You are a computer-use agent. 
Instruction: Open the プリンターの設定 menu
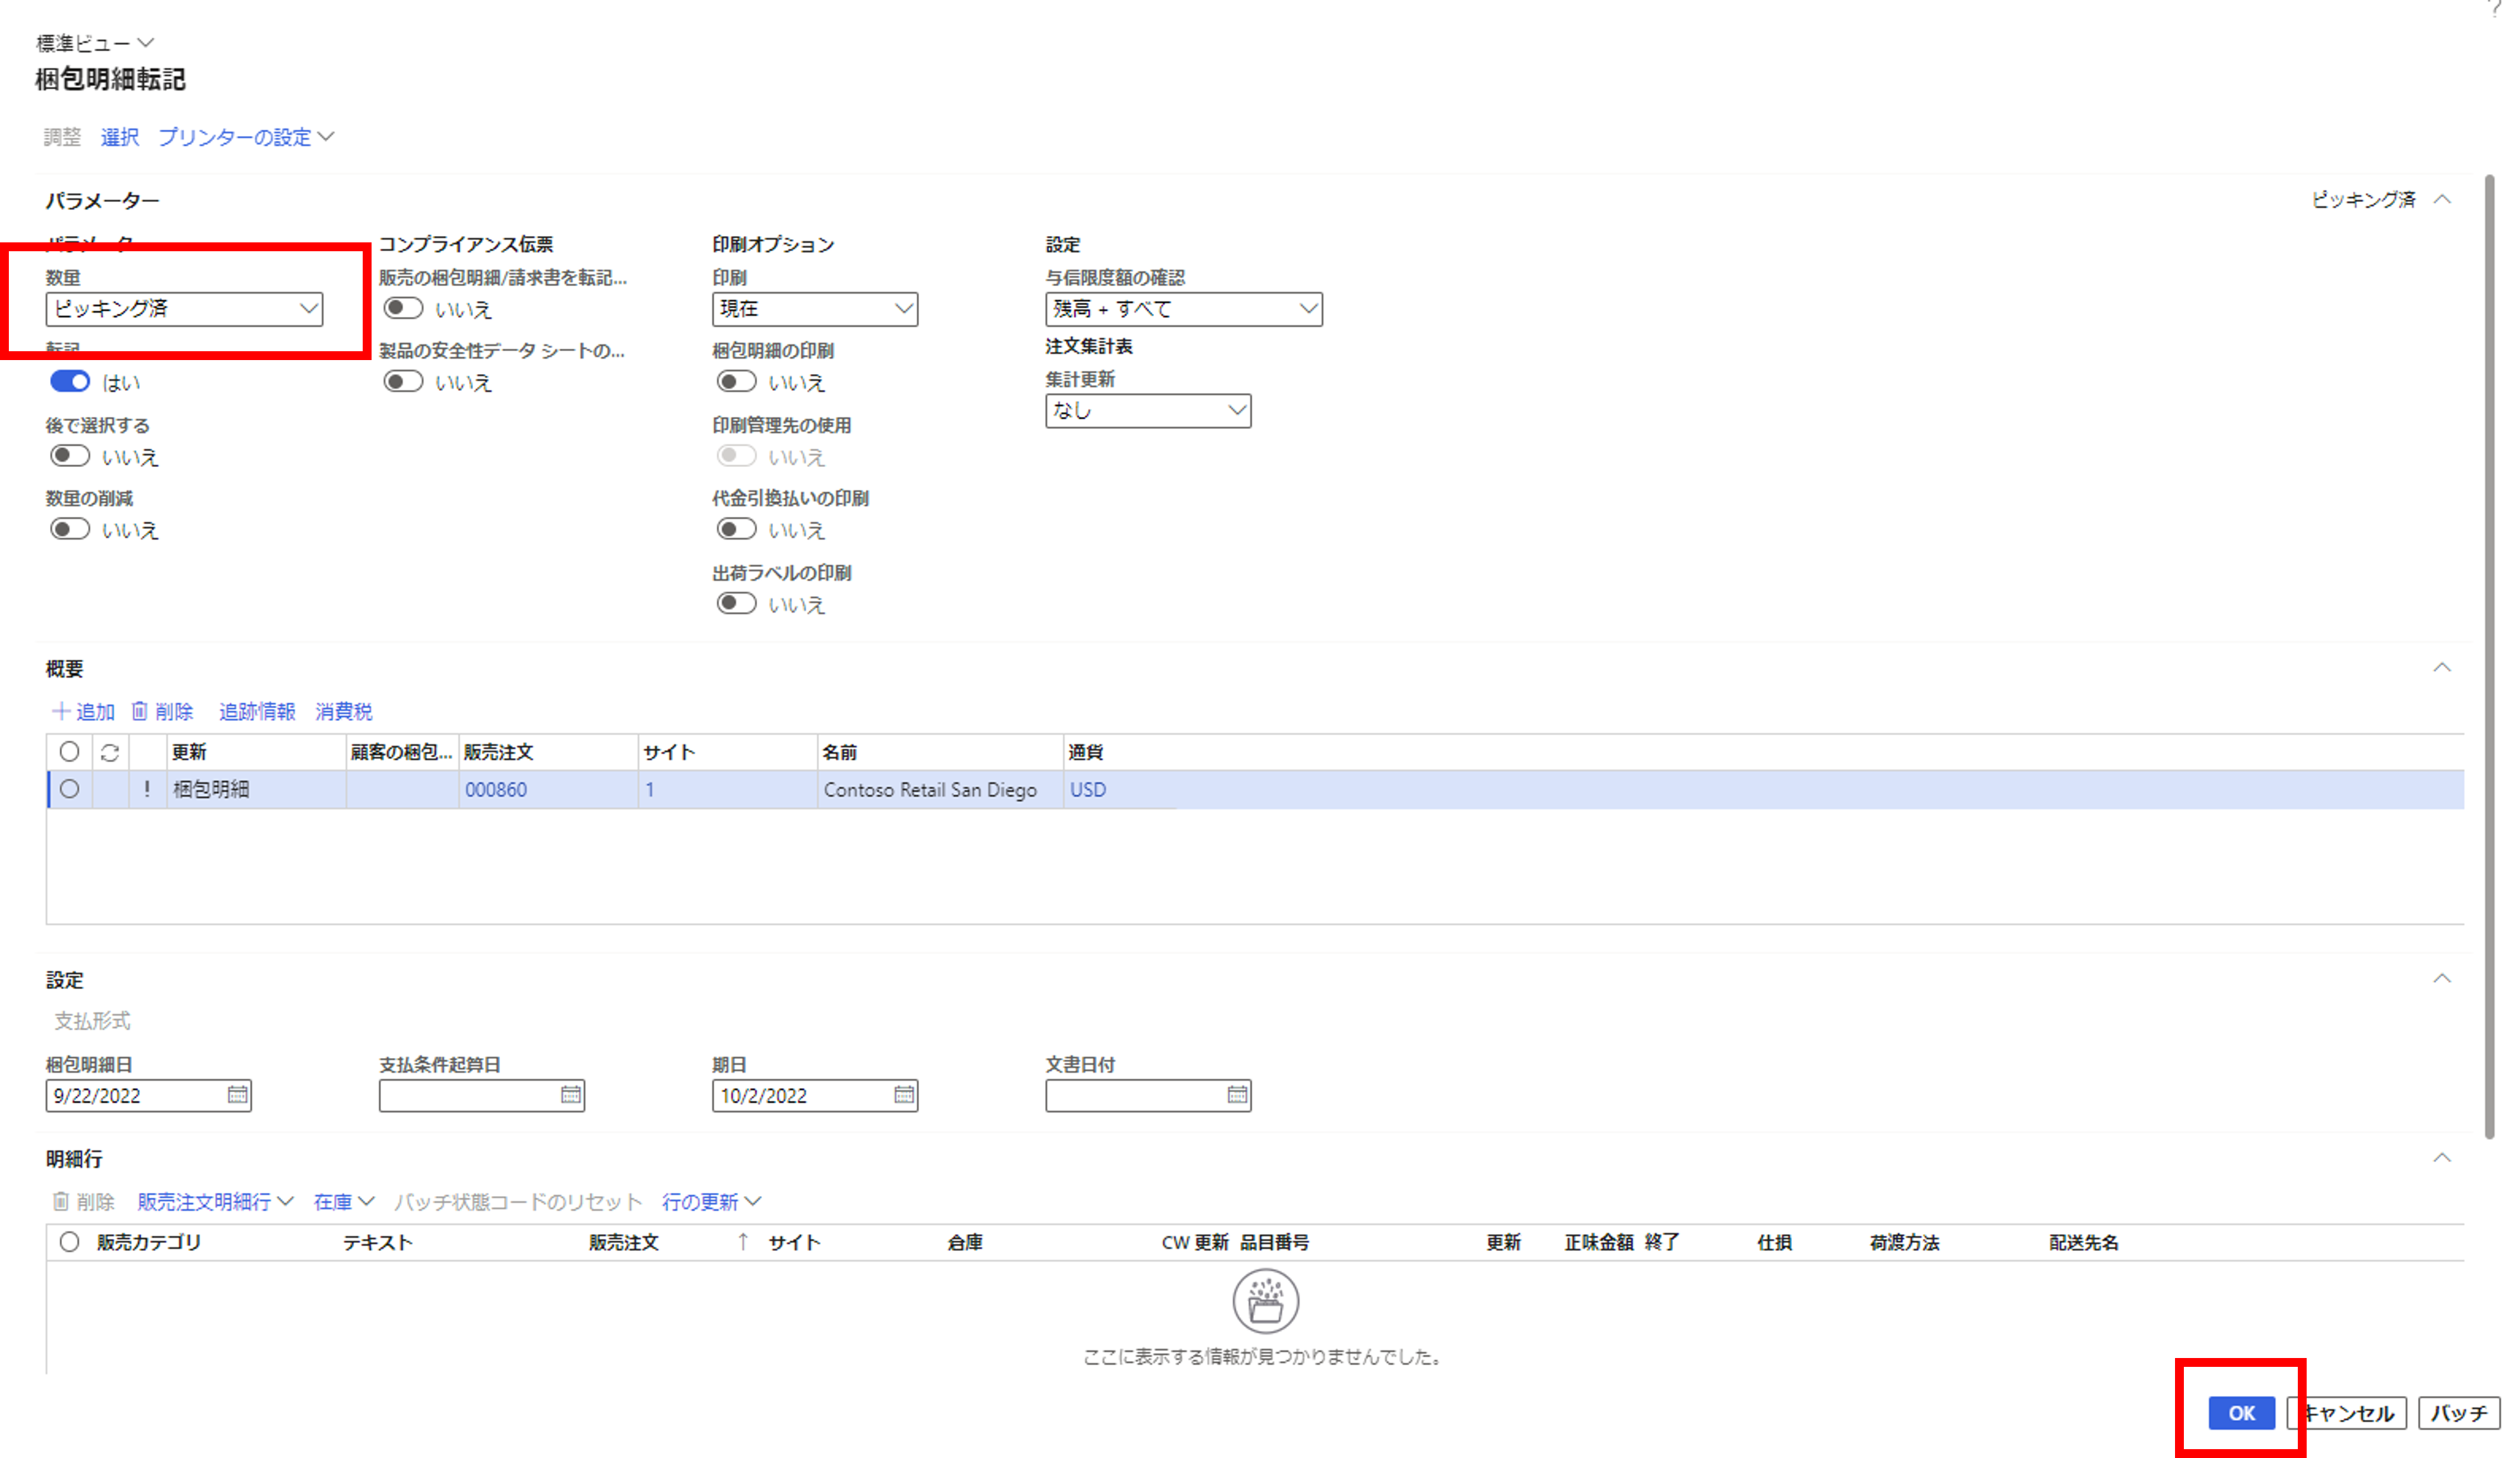[246, 137]
